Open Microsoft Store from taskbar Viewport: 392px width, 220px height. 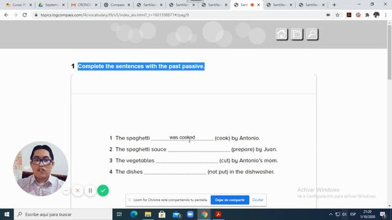(162, 215)
